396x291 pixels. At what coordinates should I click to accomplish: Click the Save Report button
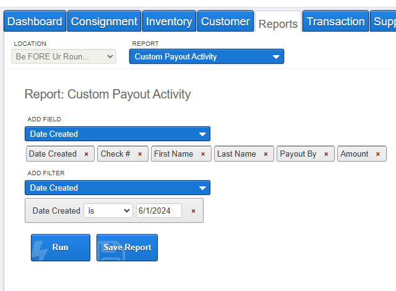[x=127, y=248]
